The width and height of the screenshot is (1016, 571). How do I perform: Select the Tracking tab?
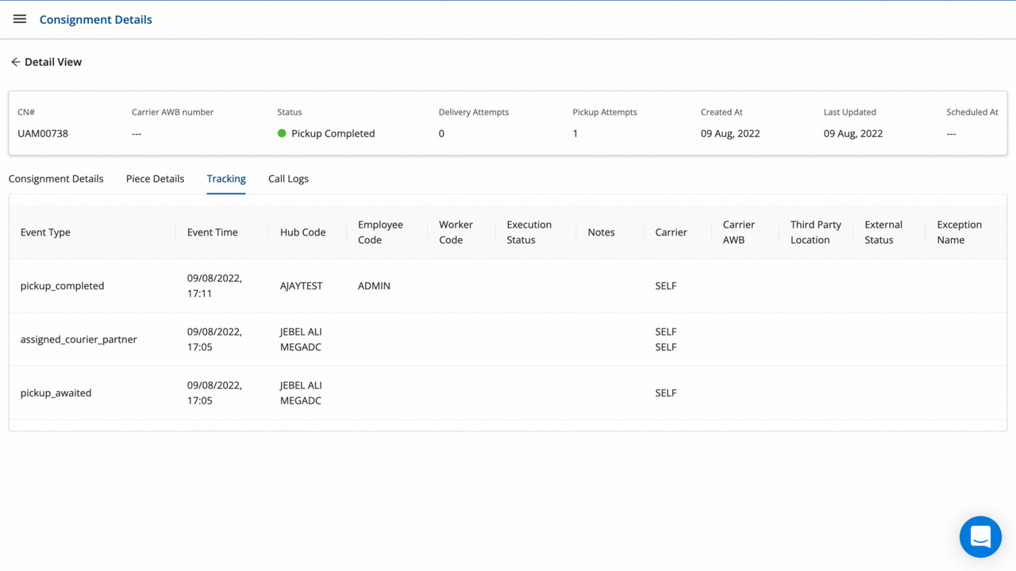(226, 178)
